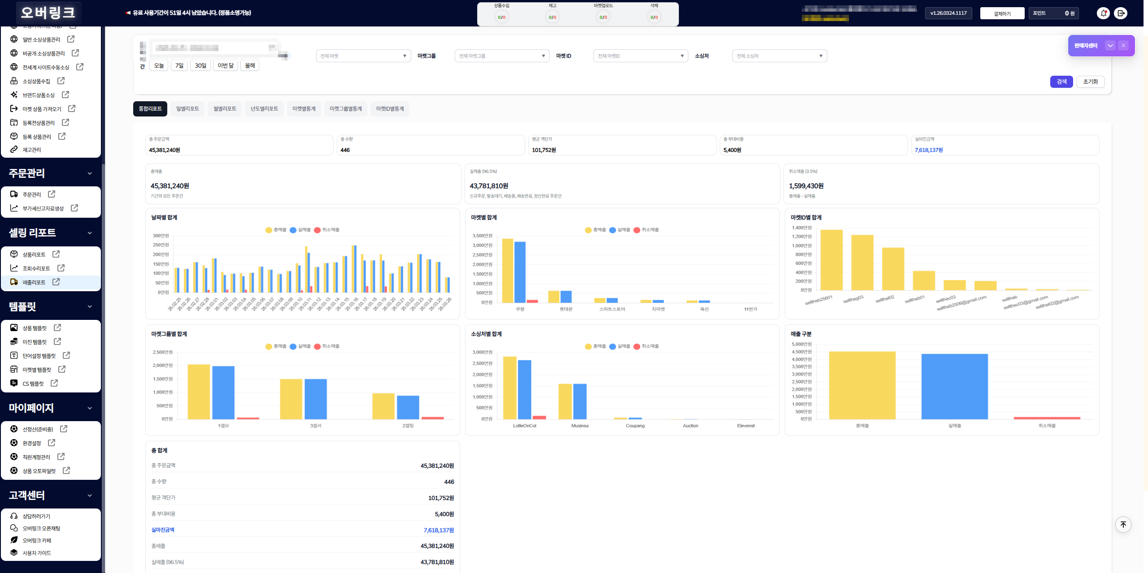Click scroll-to-top arrow icon
This screenshot has height=573, width=1148.
click(1123, 524)
